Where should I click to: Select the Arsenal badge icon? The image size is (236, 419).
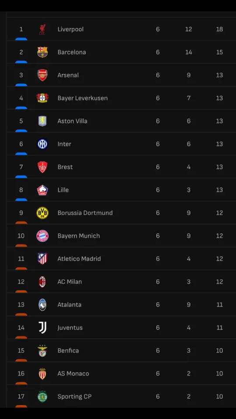pos(42,75)
